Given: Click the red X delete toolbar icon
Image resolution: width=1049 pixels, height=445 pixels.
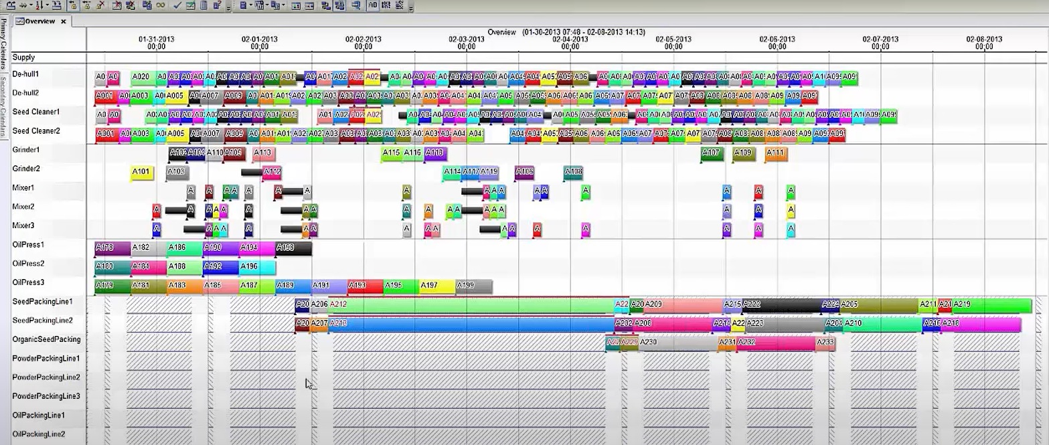Looking at the screenshot, I should point(99,5).
